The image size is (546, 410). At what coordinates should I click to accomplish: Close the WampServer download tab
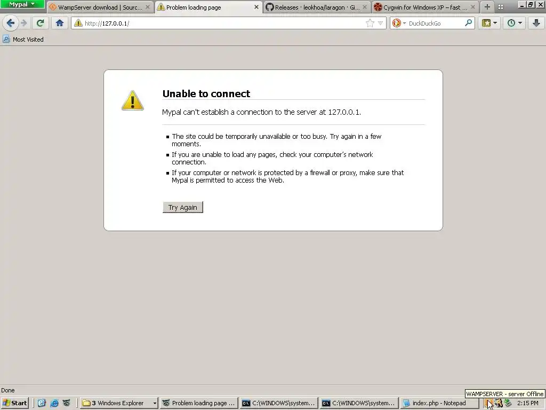(148, 7)
